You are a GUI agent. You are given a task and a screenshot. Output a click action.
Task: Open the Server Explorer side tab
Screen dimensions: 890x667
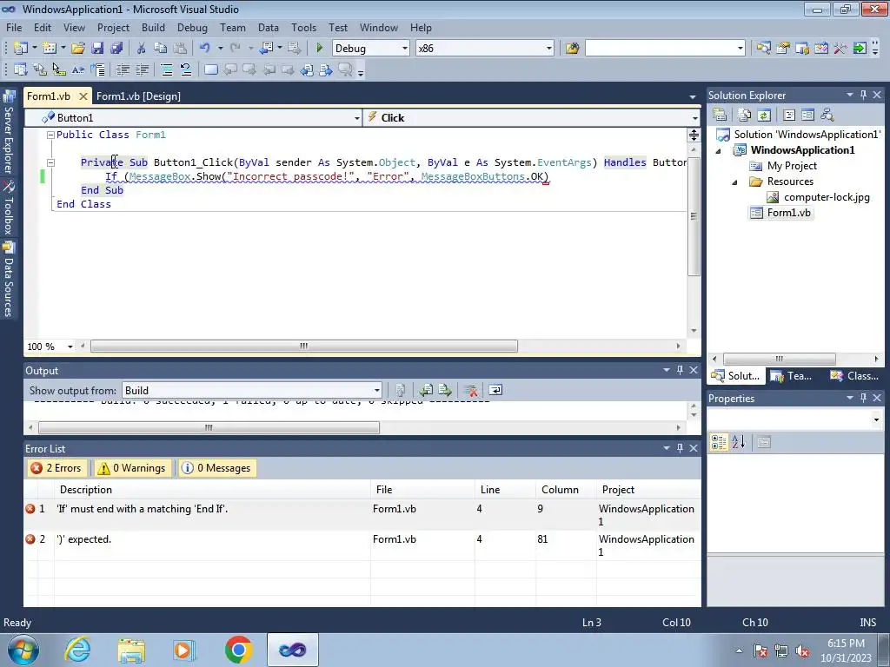pos(8,134)
